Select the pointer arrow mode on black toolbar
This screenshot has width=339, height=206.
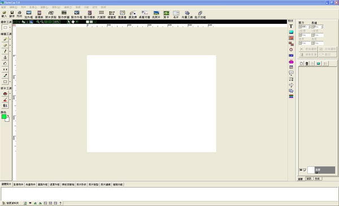point(69,22)
